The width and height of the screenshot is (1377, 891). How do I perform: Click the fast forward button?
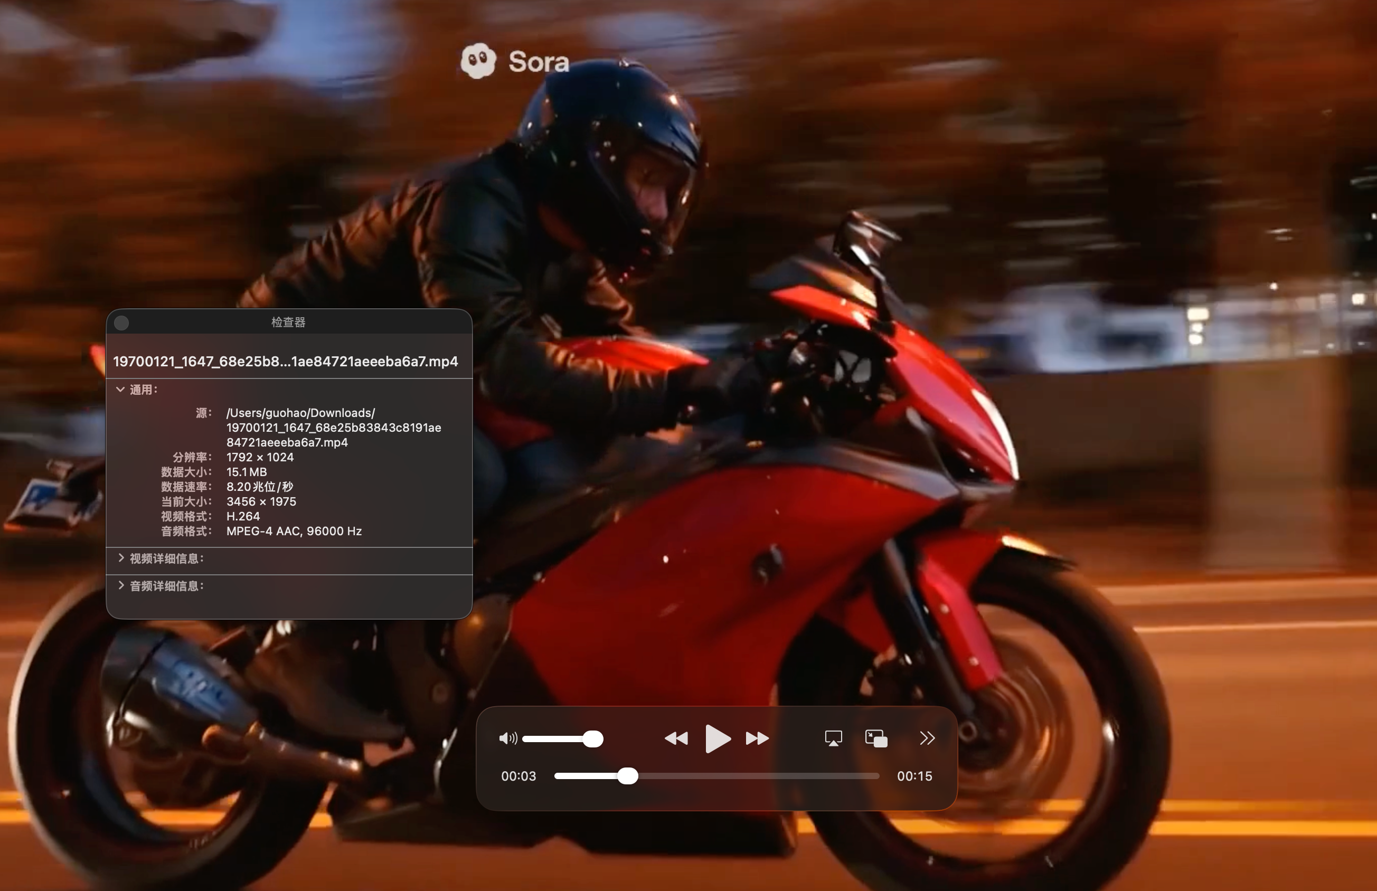pyautogui.click(x=757, y=738)
